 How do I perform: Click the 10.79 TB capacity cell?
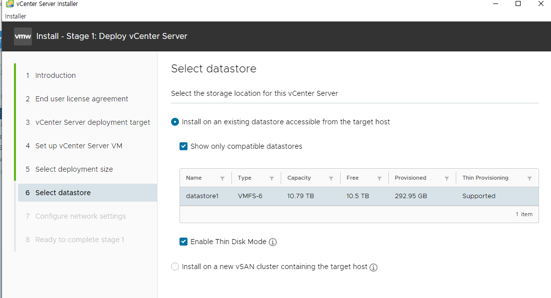click(301, 196)
